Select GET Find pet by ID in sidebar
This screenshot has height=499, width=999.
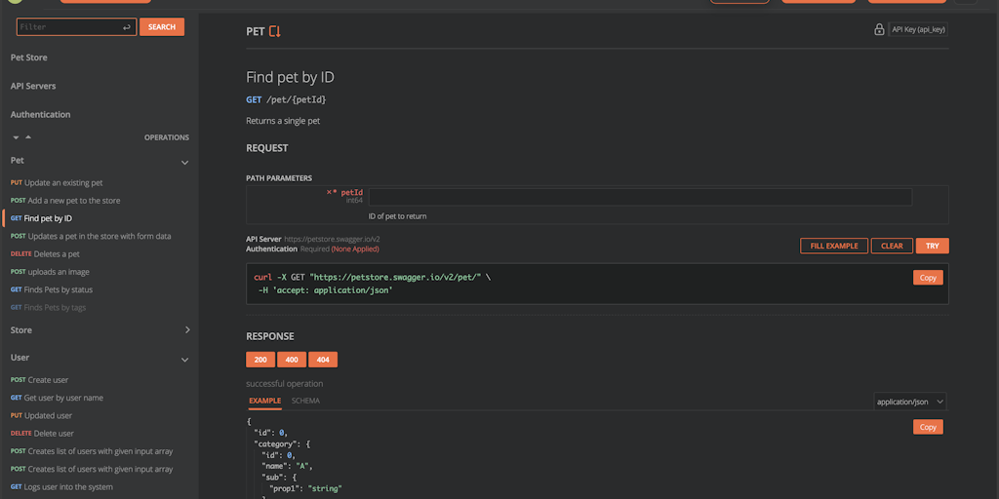pos(41,218)
